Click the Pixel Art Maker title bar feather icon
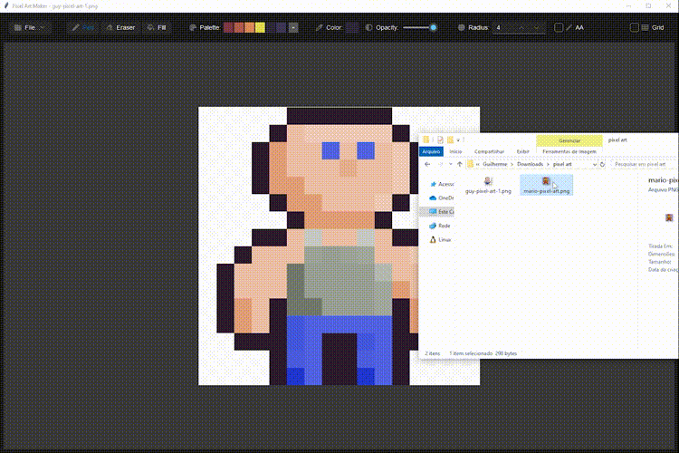This screenshot has height=453, width=679. click(6, 6)
